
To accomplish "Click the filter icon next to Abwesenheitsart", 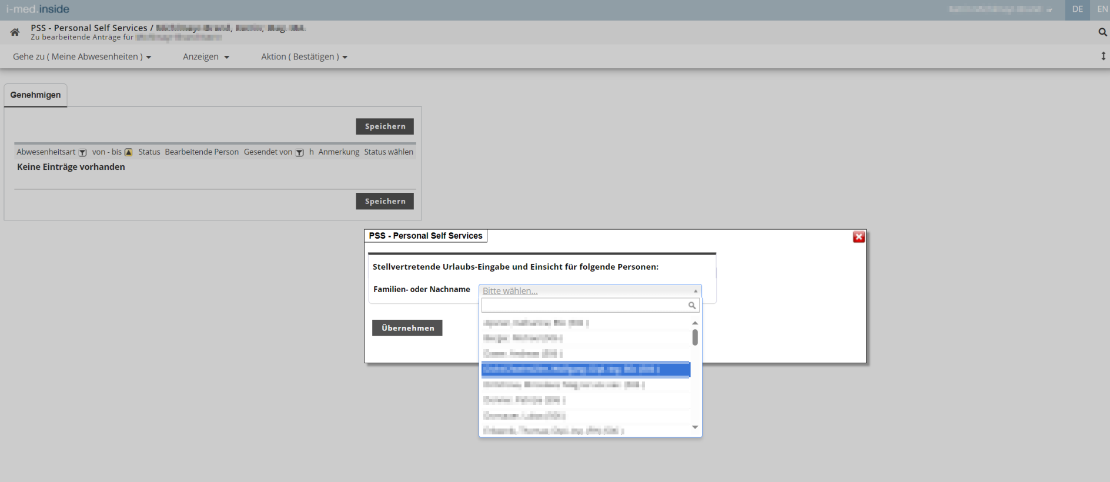I will point(83,153).
